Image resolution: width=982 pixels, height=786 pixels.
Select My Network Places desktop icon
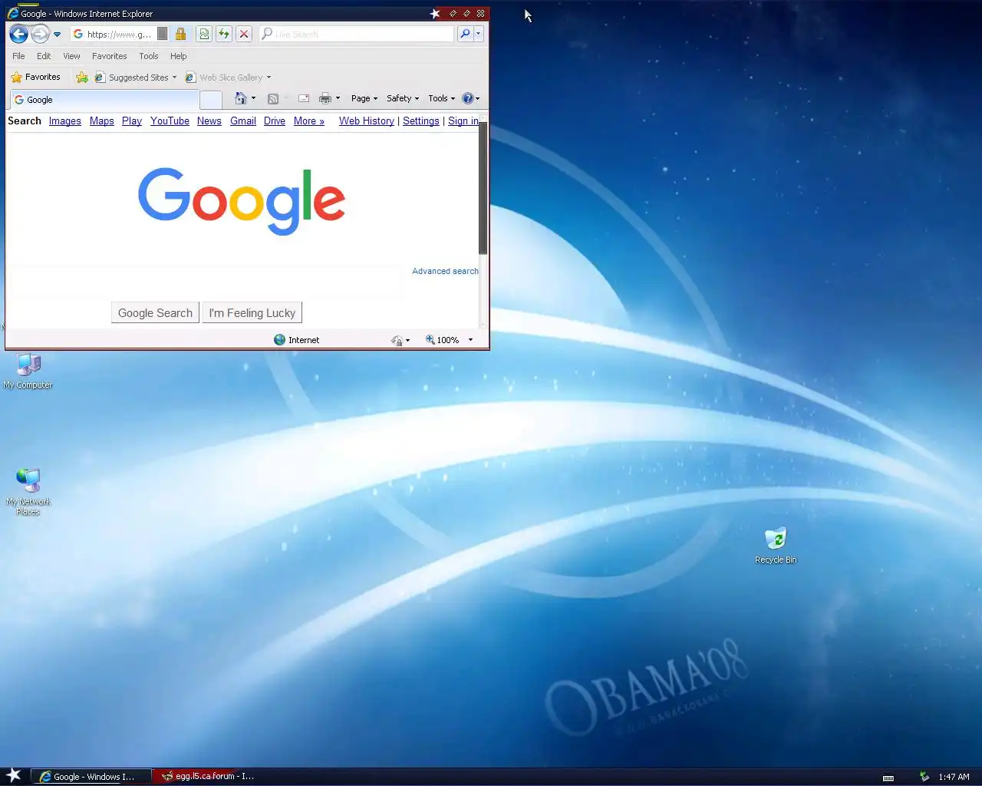[x=28, y=491]
